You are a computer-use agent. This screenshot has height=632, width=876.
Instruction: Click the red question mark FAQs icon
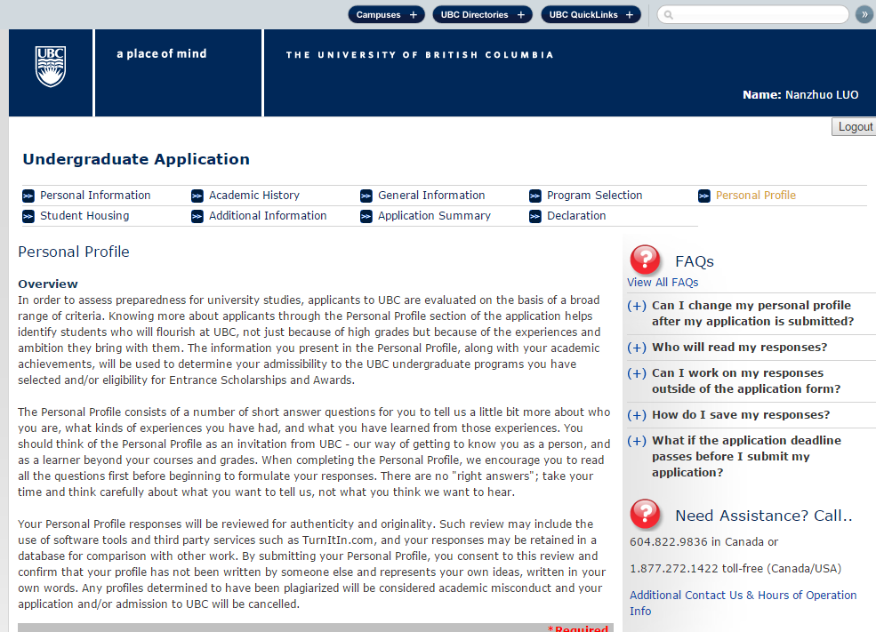[x=646, y=260]
